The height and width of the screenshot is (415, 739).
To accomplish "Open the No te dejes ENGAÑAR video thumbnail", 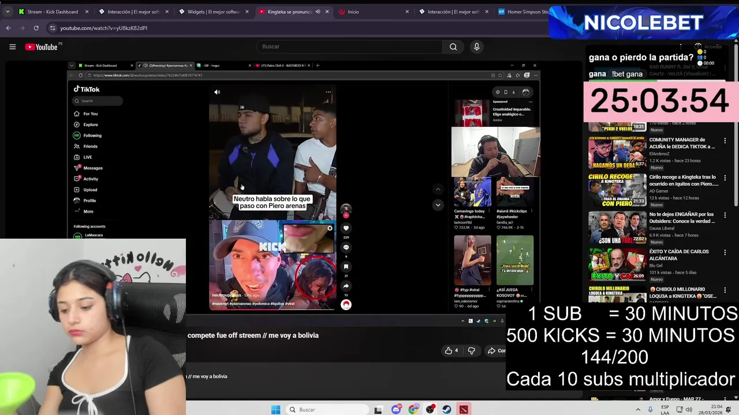I will click(617, 226).
